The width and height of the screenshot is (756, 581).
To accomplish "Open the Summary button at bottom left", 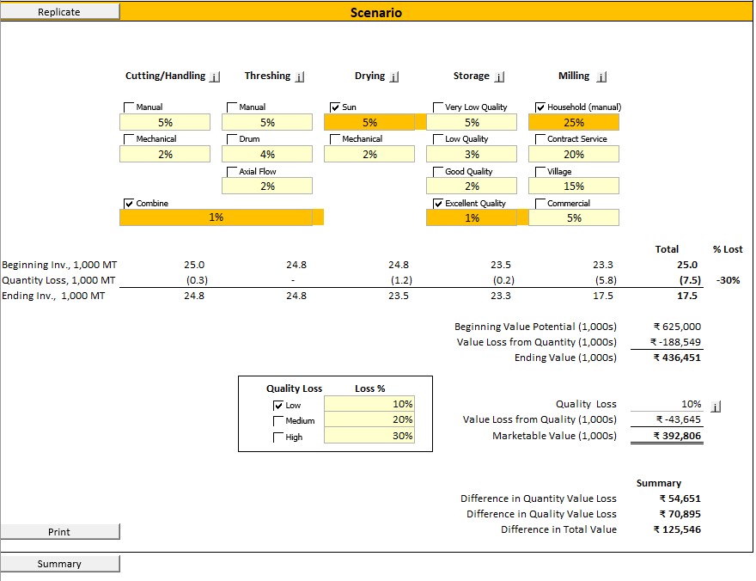I will tap(59, 564).
